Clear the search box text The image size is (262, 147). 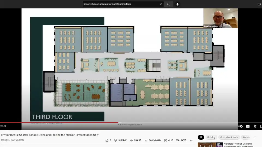(x=161, y=4)
